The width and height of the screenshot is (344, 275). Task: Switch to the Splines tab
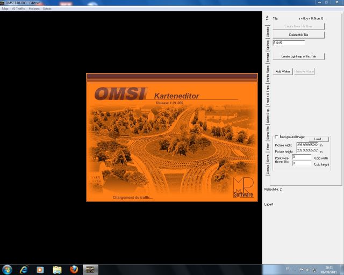(268, 45)
